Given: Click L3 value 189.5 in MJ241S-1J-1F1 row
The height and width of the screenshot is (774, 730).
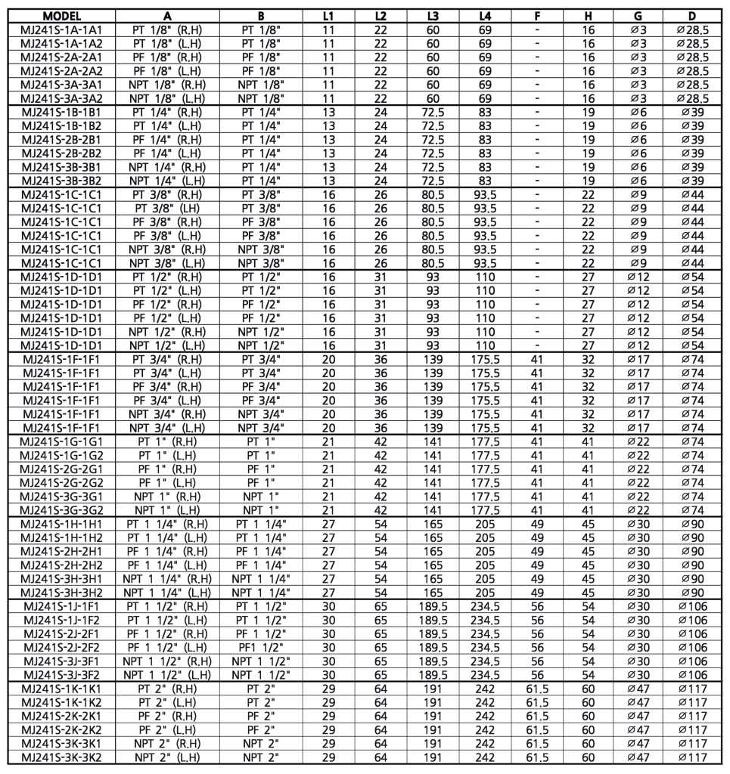Looking at the screenshot, I should 433,607.
